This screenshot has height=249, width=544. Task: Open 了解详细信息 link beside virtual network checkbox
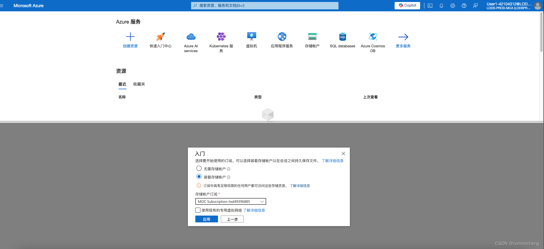254,210
